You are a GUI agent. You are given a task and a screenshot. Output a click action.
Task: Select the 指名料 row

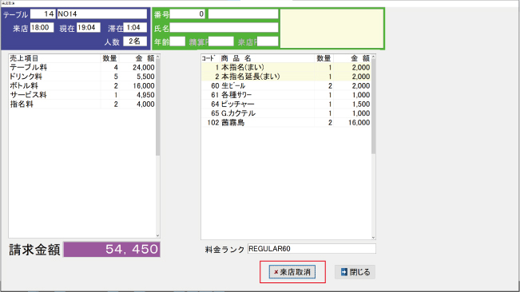pyautogui.click(x=82, y=105)
